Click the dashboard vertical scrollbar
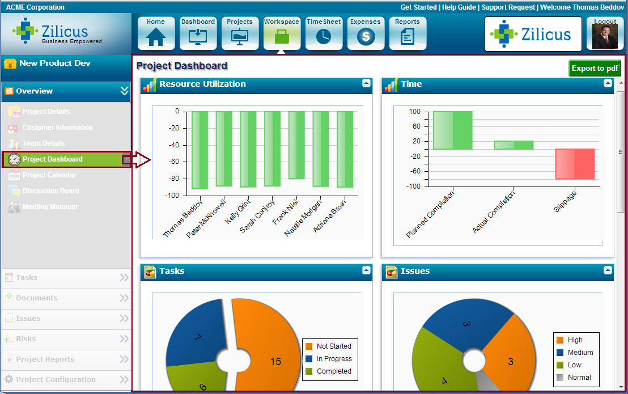Image resolution: width=628 pixels, height=394 pixels. tap(621, 151)
